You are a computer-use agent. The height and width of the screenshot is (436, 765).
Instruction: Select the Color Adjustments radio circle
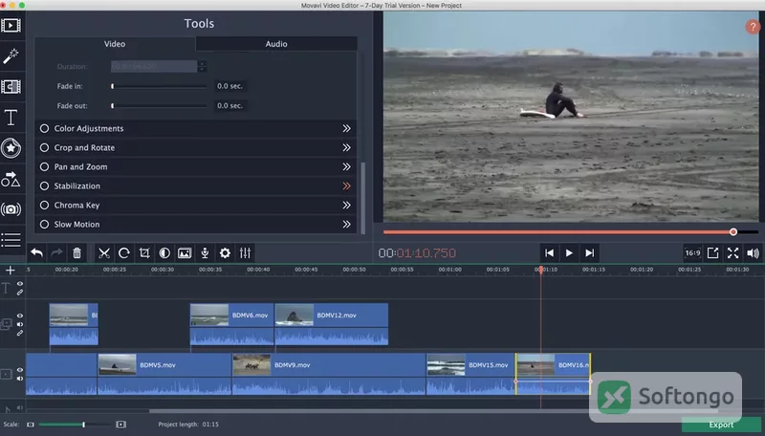[x=44, y=128]
